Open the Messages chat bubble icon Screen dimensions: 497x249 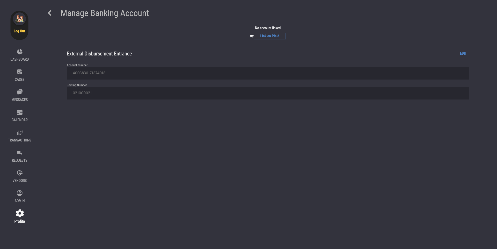point(20,92)
